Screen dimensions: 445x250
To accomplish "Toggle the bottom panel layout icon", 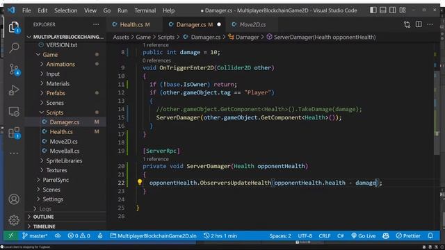I will pos(383,10).
